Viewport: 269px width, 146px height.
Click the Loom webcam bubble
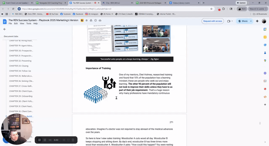(17, 129)
